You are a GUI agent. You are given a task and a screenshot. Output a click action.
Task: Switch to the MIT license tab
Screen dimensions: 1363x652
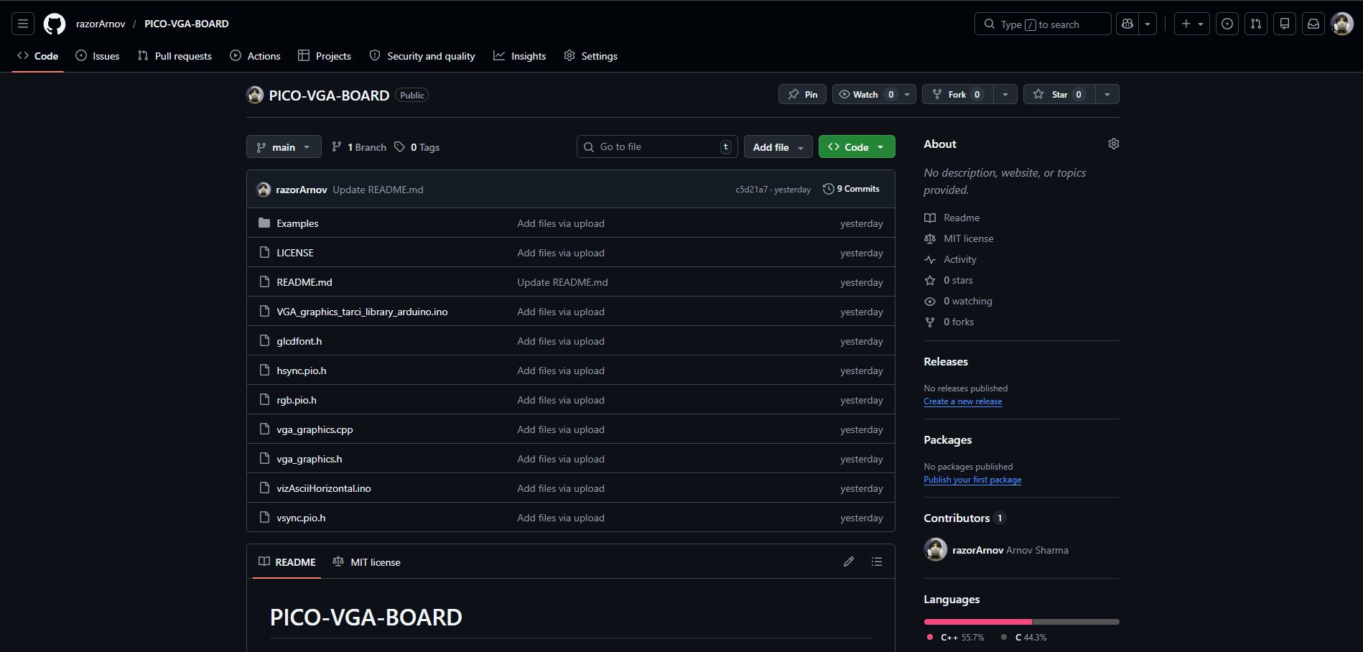pyautogui.click(x=367, y=562)
